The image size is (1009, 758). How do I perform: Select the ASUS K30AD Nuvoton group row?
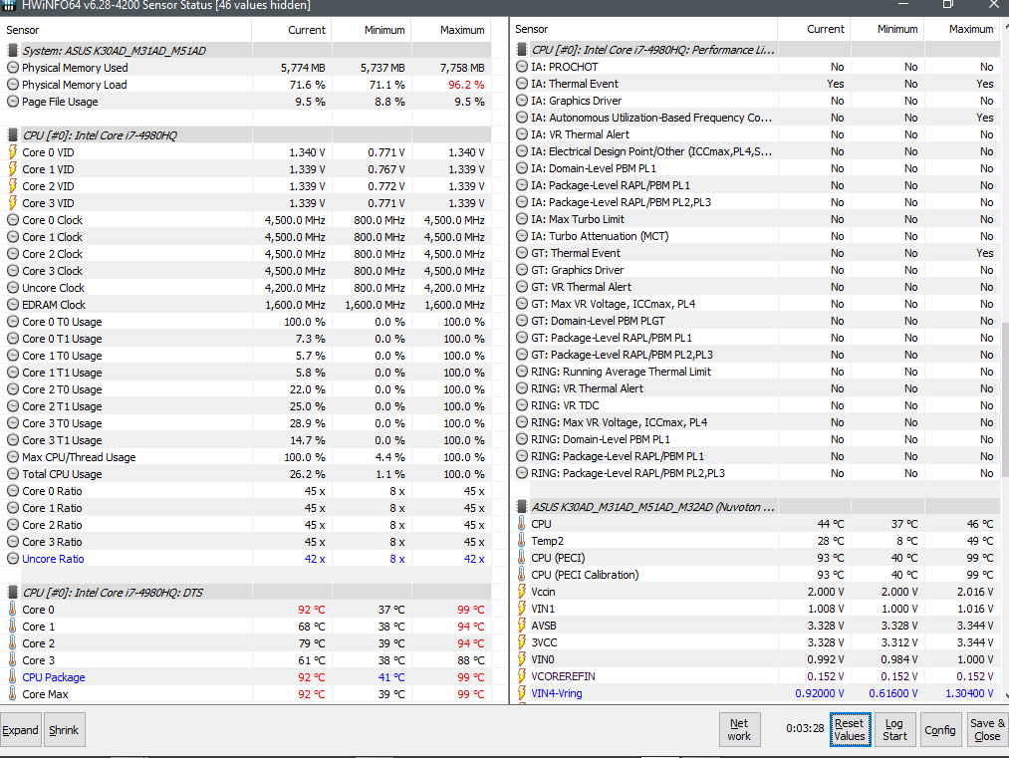point(755,507)
